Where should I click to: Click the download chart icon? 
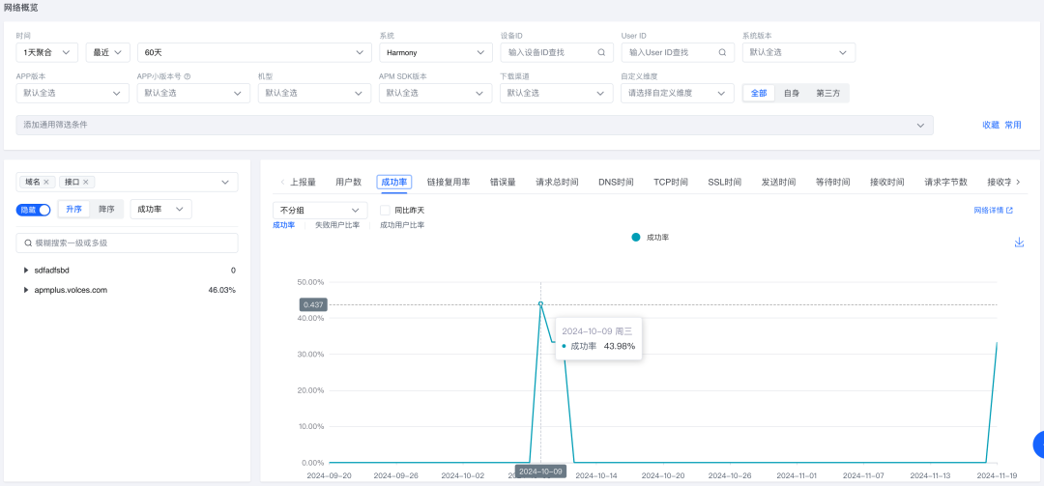[x=1019, y=243]
